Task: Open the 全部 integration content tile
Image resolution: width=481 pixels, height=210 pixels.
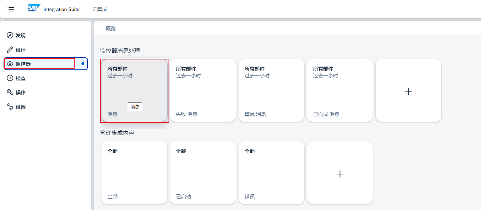Action: (134, 173)
